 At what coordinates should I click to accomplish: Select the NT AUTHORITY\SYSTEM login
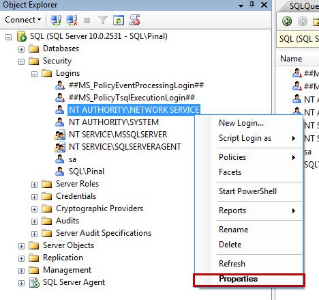click(114, 122)
